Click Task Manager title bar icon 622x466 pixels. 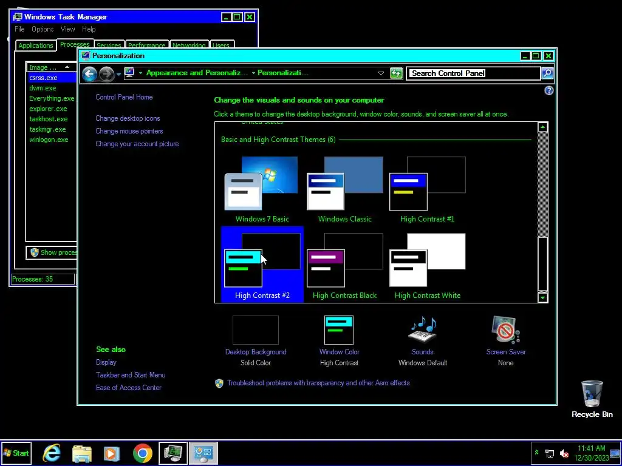coord(18,17)
